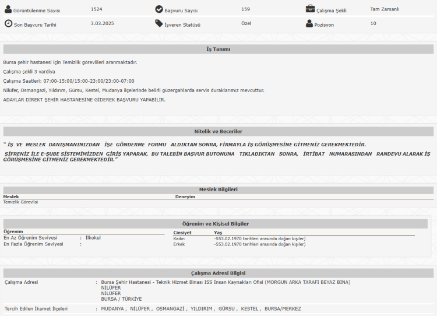
Task: Click the person icon beside Görüntülenme Sayısı
Action: [x=8, y=10]
